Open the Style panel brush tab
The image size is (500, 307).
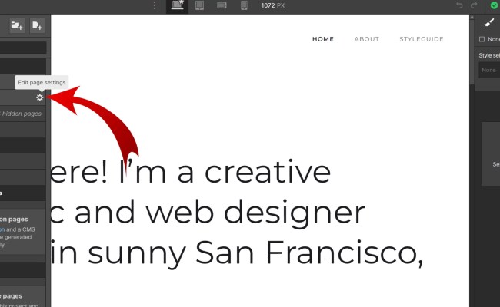point(488,22)
